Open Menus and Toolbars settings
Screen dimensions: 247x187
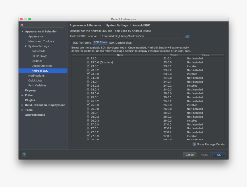coord(41,41)
